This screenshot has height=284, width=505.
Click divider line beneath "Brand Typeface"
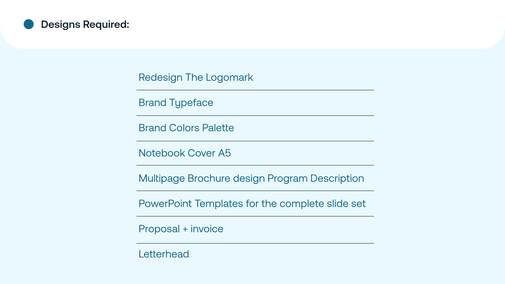255,115
